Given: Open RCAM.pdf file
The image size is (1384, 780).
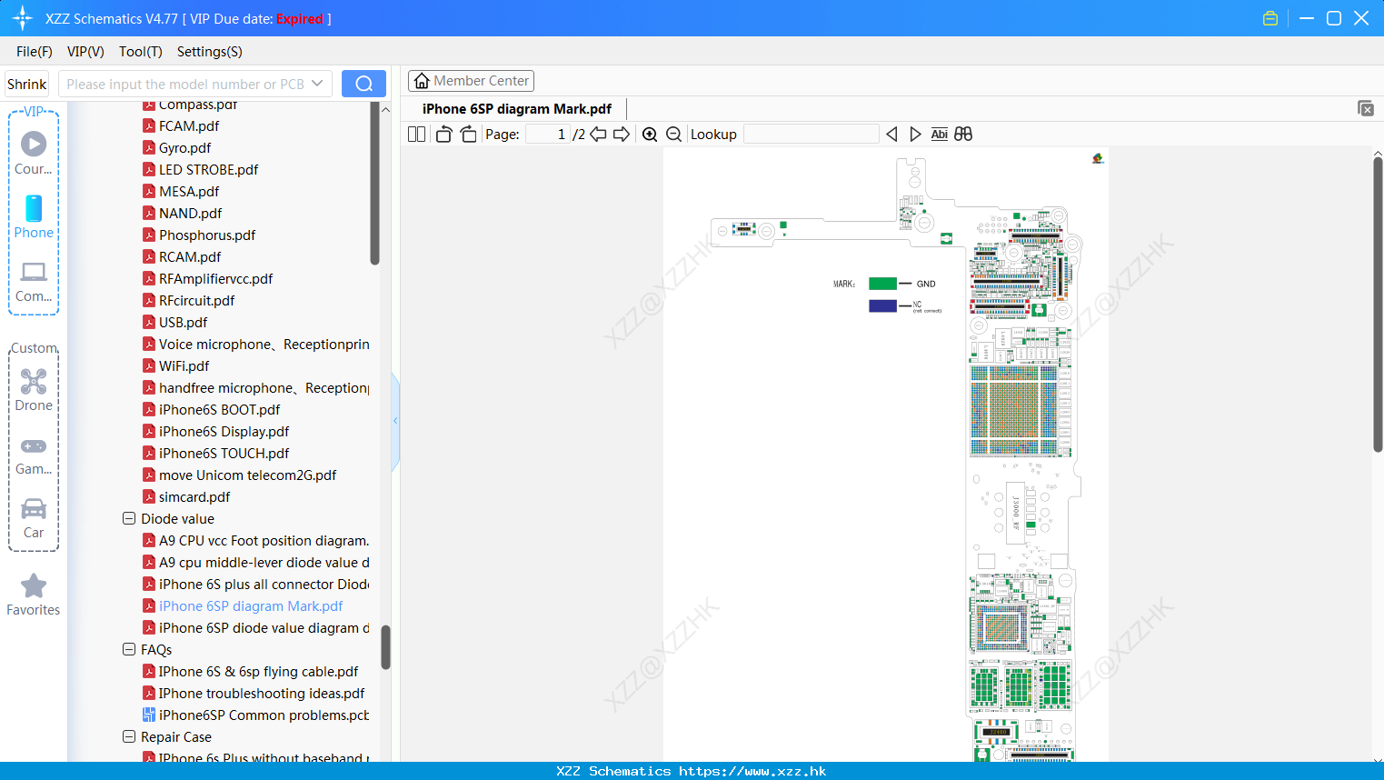Looking at the screenshot, I should 190,257.
